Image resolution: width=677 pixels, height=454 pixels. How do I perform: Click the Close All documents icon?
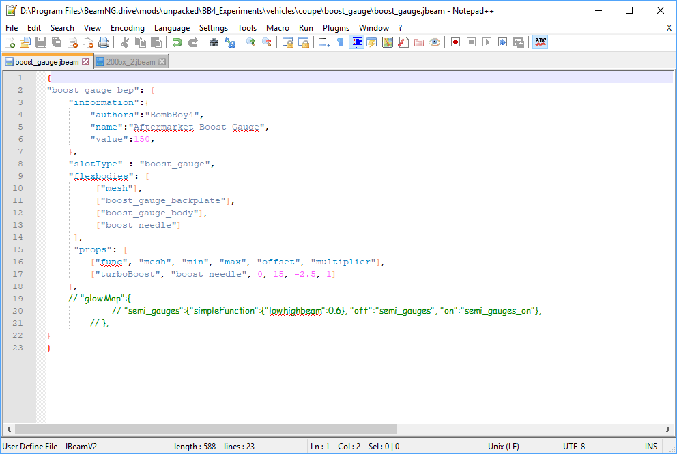tap(88, 42)
